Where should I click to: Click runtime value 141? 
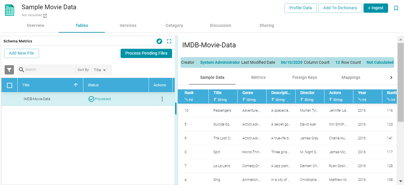coord(390,138)
